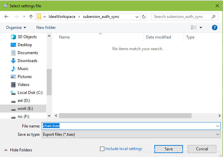
Task: Click the folder icon in address bar
Action: [x=39, y=17]
